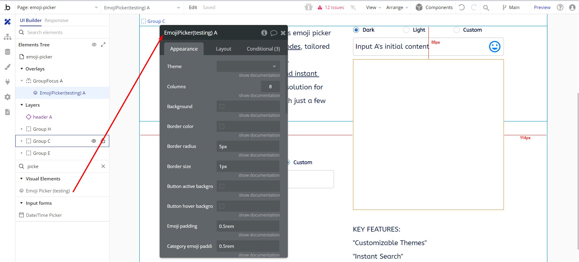Open the help question mark icon
The image size is (579, 262).
point(560,7)
